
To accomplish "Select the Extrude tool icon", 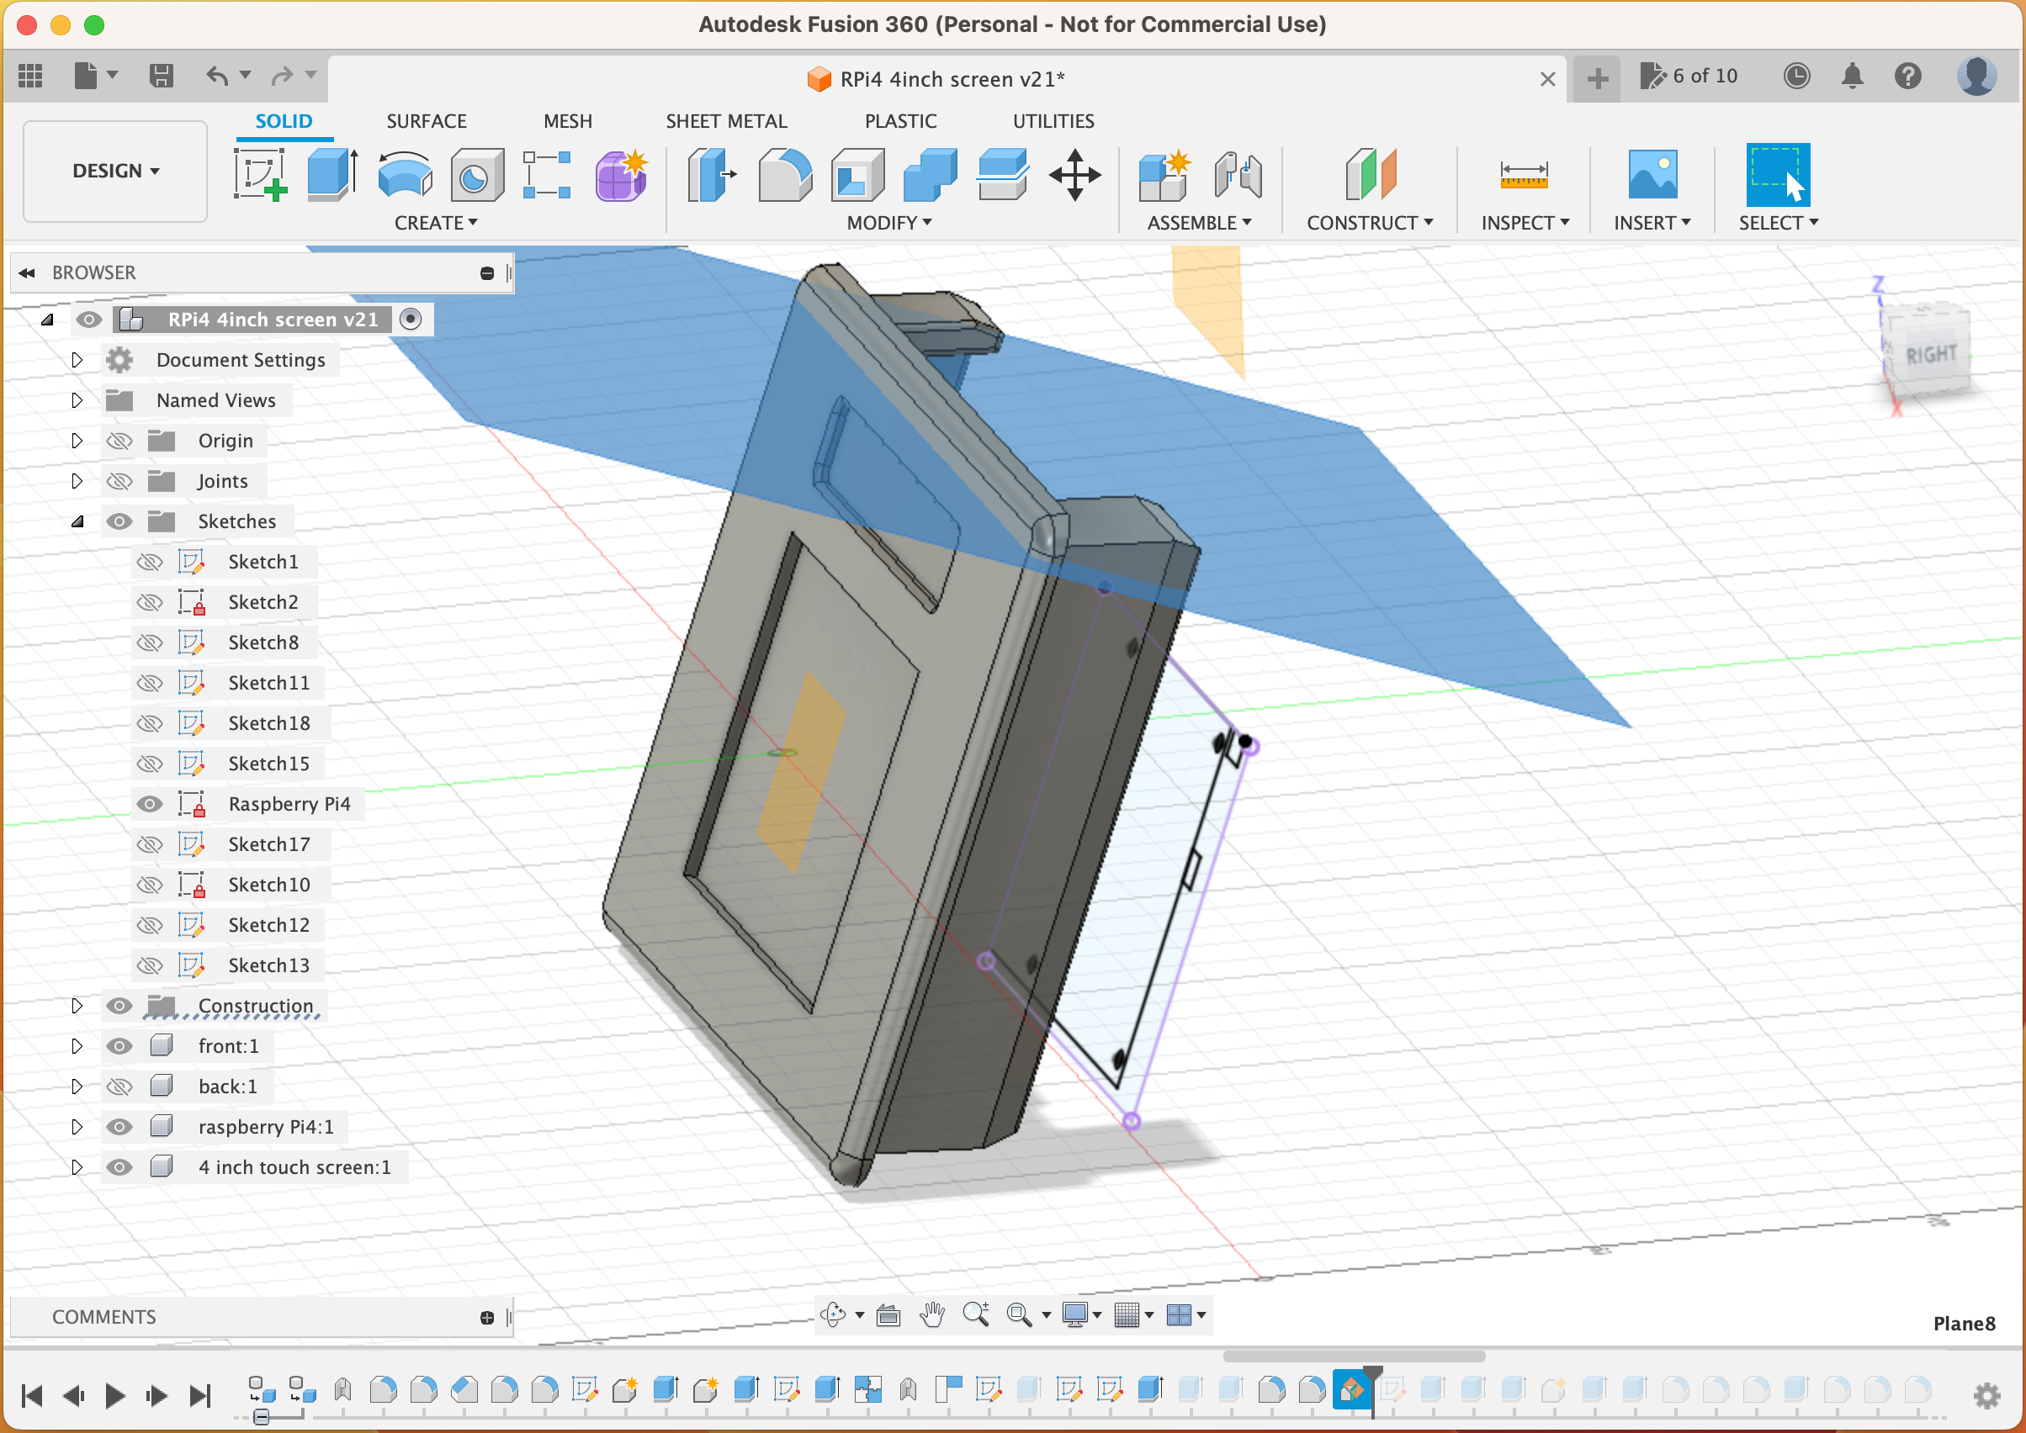I will 333,174.
